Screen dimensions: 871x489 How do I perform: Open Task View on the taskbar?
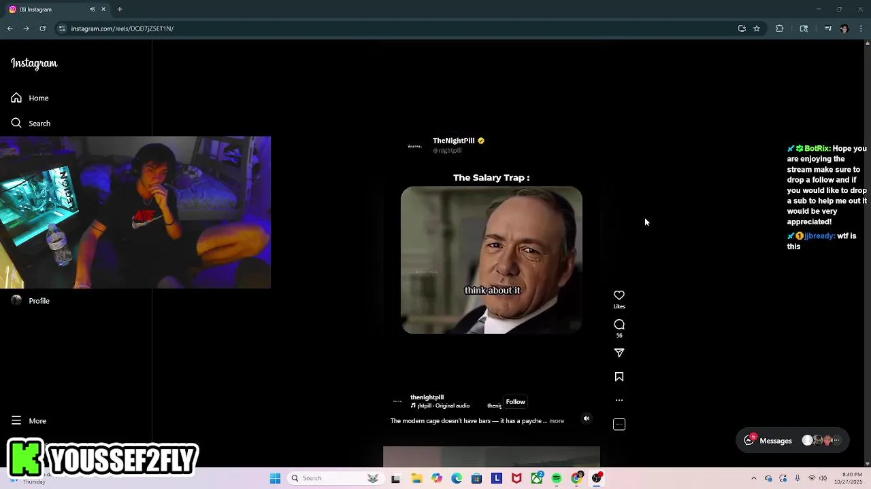pos(395,478)
